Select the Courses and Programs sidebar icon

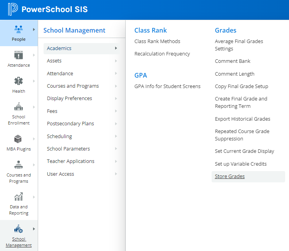(19, 165)
